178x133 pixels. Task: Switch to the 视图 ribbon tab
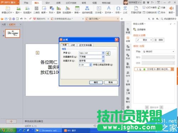pyautogui.click(x=94, y=2)
